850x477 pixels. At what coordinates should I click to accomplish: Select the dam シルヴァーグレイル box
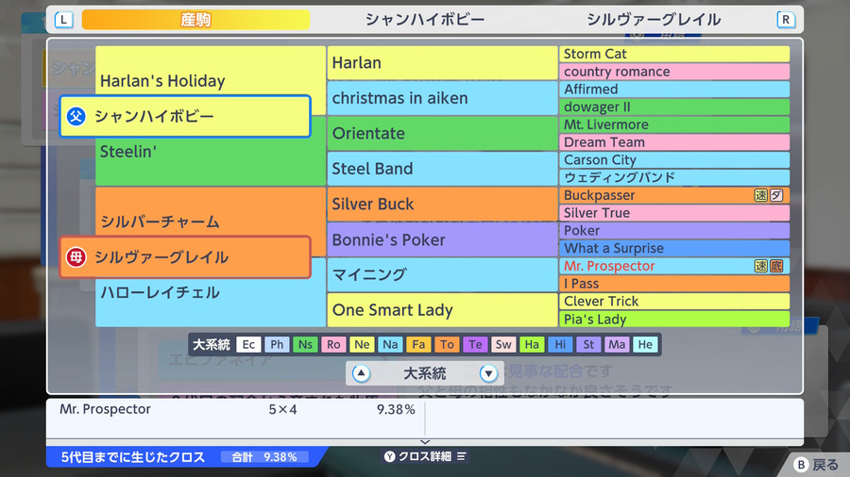(185, 257)
